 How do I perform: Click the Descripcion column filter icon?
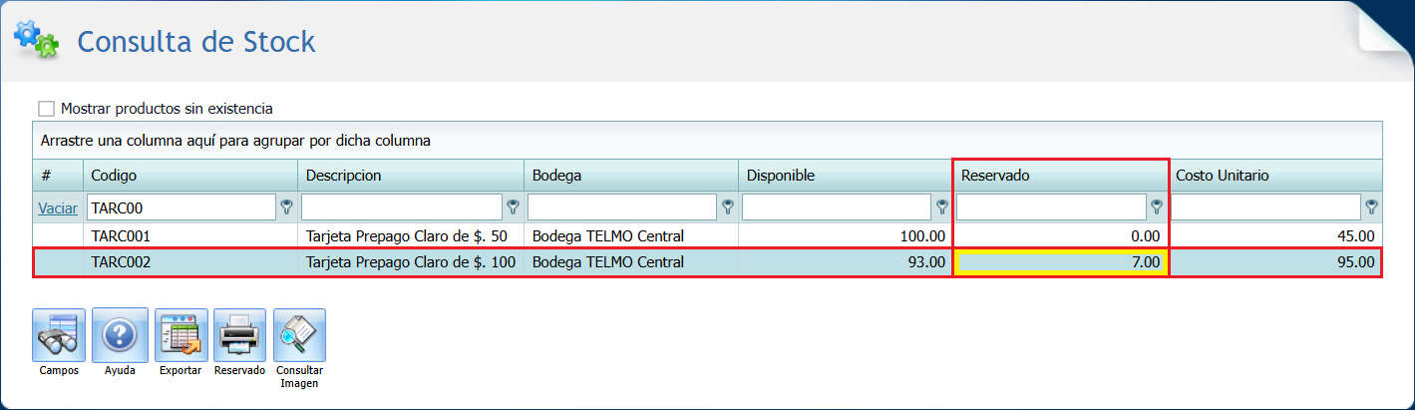tap(514, 207)
